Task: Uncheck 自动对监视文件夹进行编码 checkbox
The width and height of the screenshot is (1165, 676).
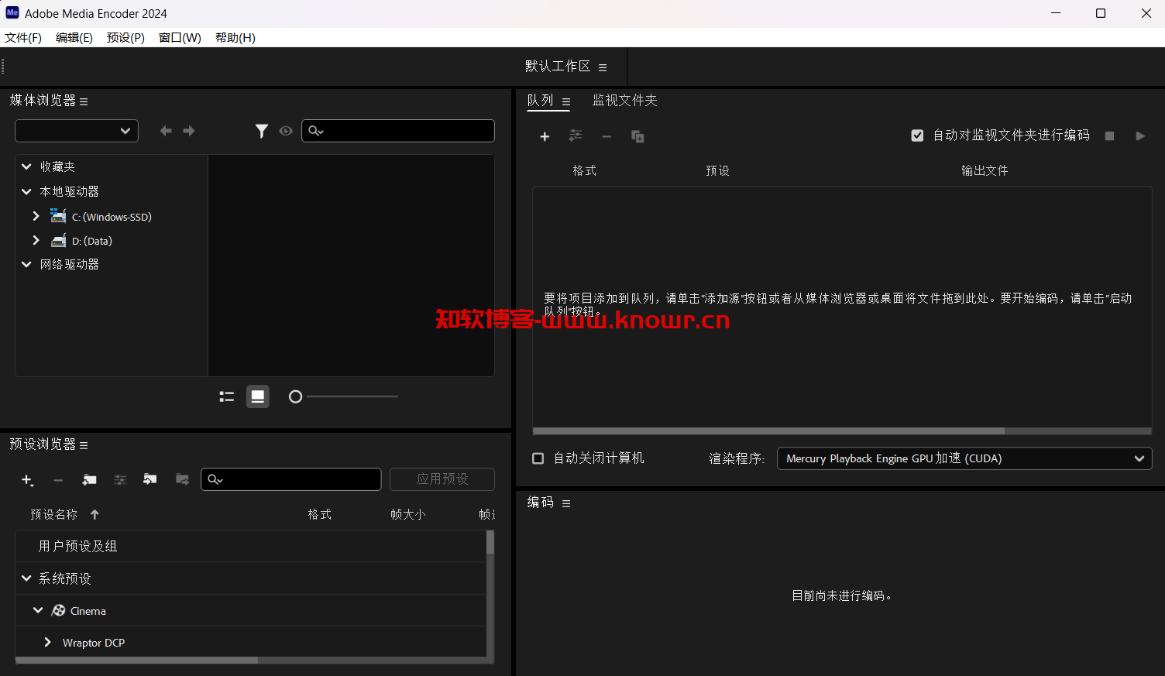Action: pyautogui.click(x=917, y=136)
